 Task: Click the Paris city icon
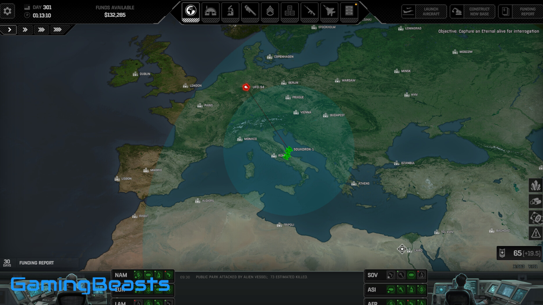200,105
